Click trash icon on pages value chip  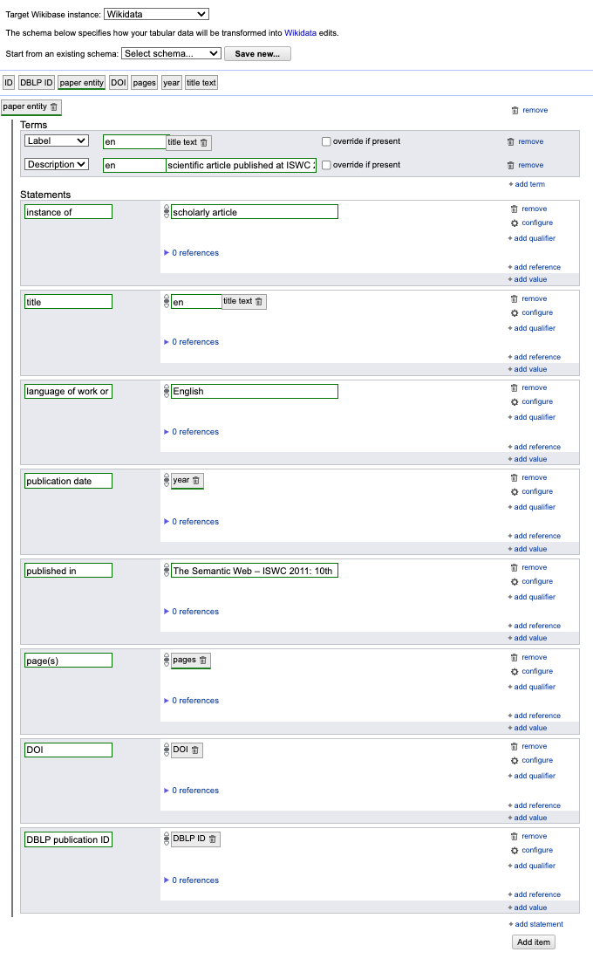tap(203, 661)
